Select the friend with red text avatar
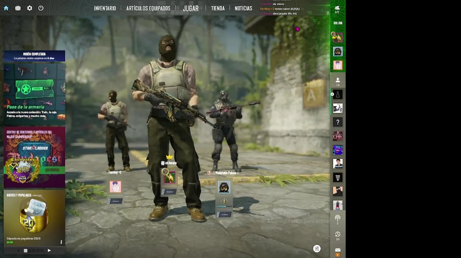461x258 pixels. 337,136
